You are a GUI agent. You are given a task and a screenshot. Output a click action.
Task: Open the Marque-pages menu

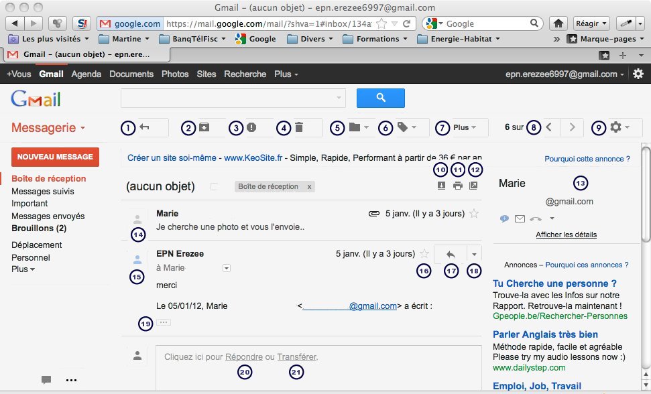coord(606,39)
